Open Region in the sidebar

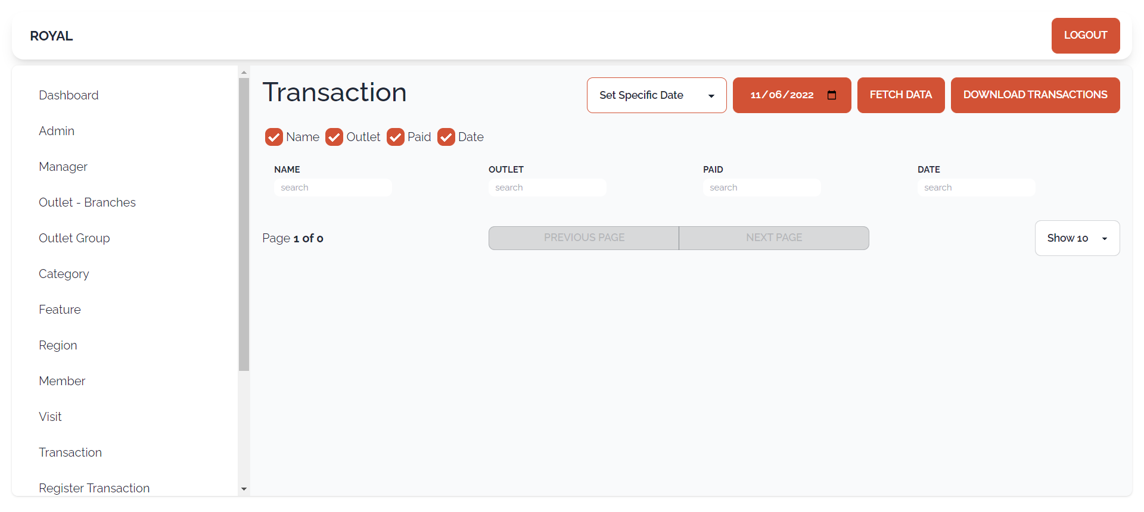click(x=58, y=345)
